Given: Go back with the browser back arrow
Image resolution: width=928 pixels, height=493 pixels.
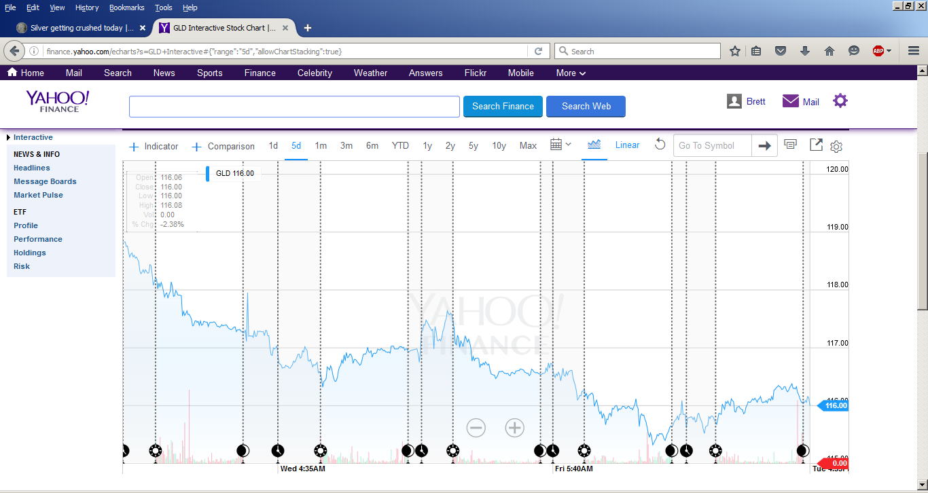Looking at the screenshot, I should [14, 51].
